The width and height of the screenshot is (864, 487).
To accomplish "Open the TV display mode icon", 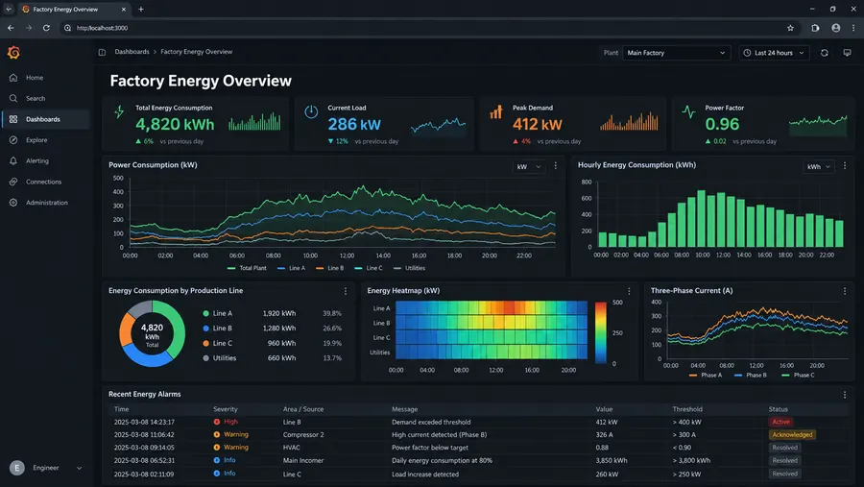I will pos(847,53).
